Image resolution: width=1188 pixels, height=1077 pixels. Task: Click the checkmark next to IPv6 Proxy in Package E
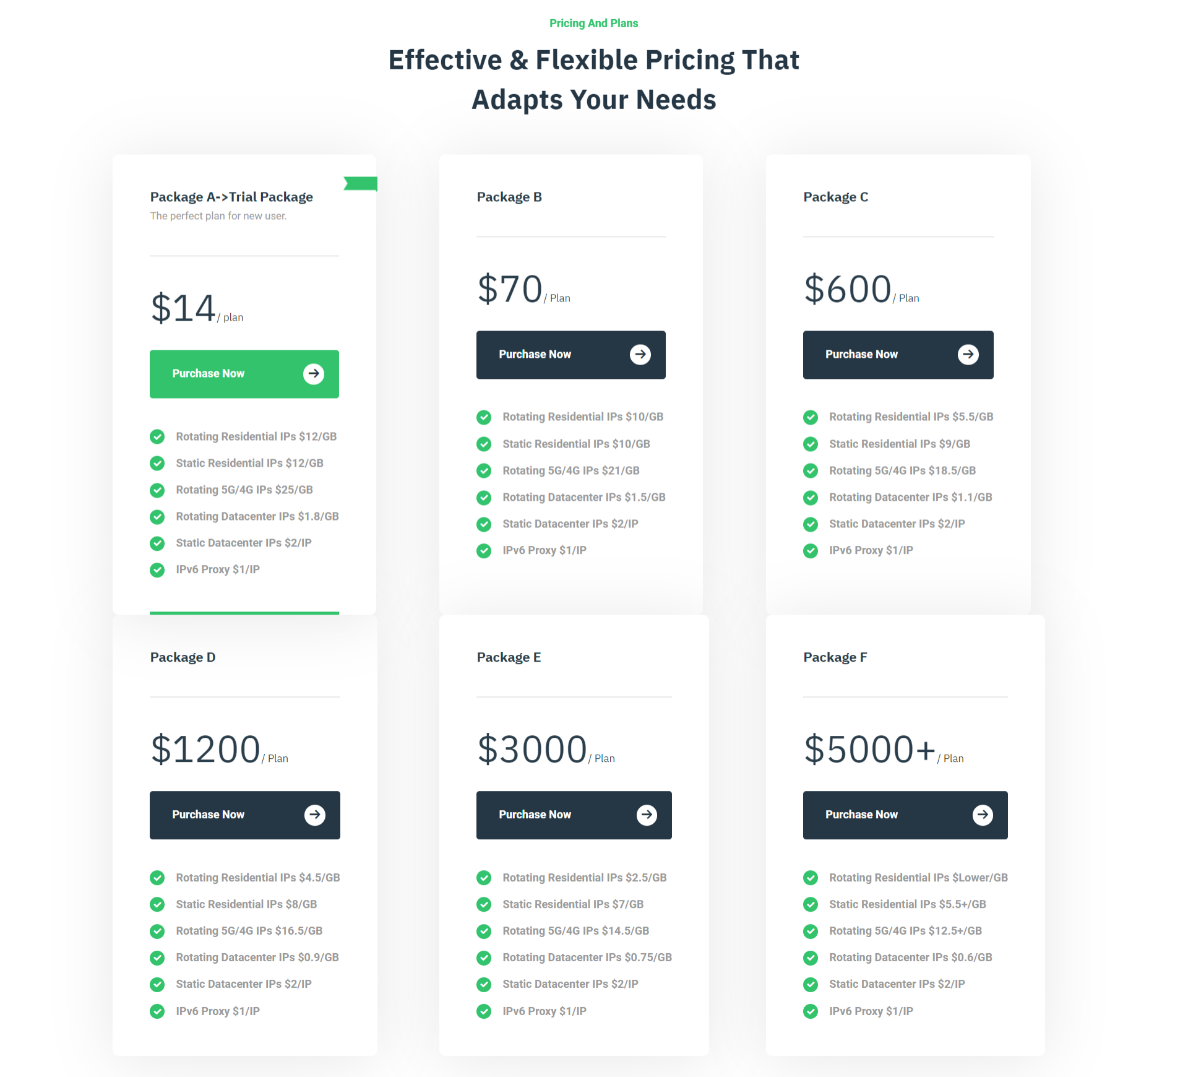tap(484, 1011)
